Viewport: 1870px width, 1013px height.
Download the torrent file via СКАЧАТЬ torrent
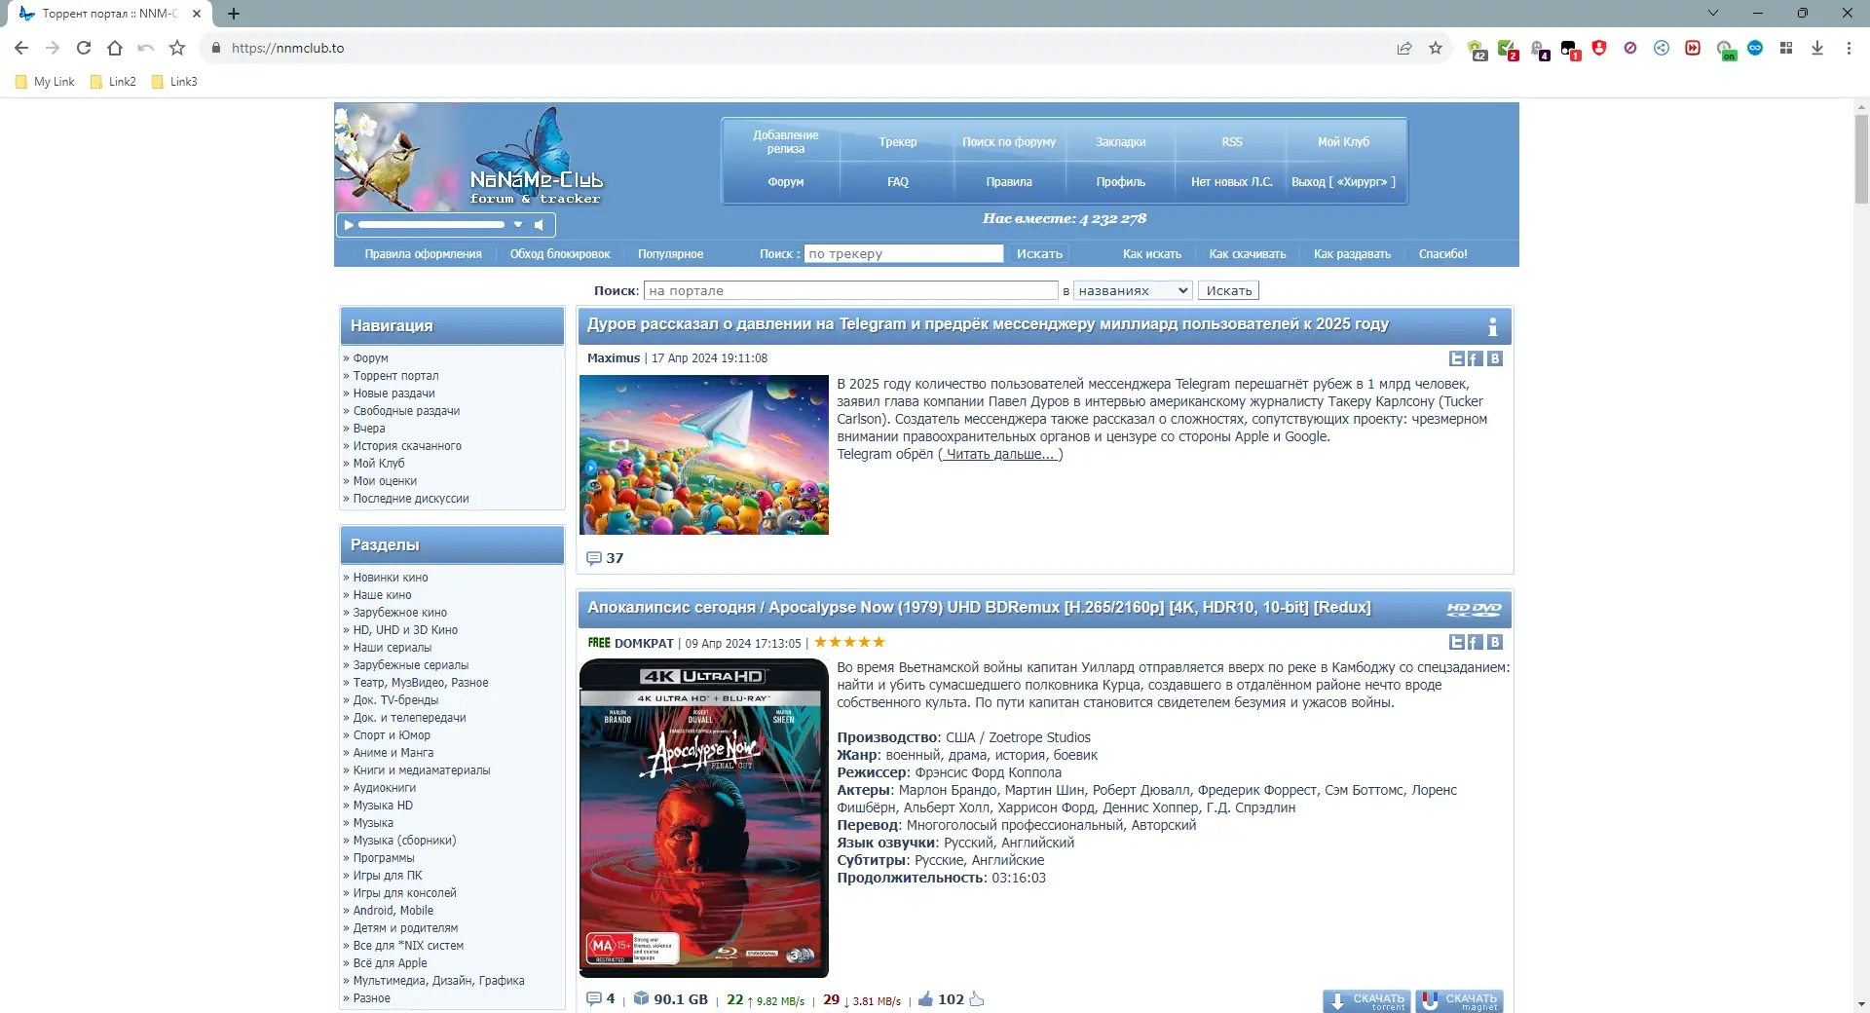pos(1367,1001)
